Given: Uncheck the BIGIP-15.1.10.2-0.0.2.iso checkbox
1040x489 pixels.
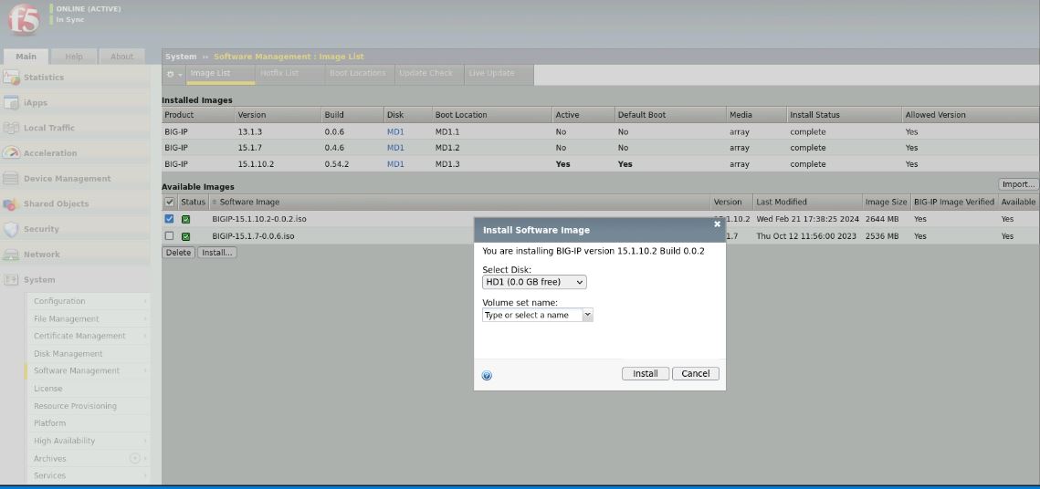Looking at the screenshot, I should [x=169, y=219].
